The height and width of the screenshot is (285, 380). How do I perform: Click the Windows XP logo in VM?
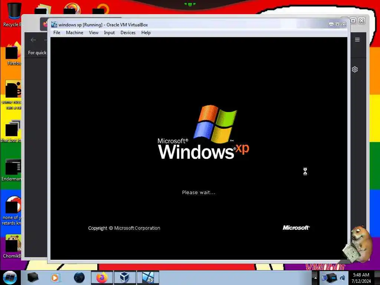(203, 132)
